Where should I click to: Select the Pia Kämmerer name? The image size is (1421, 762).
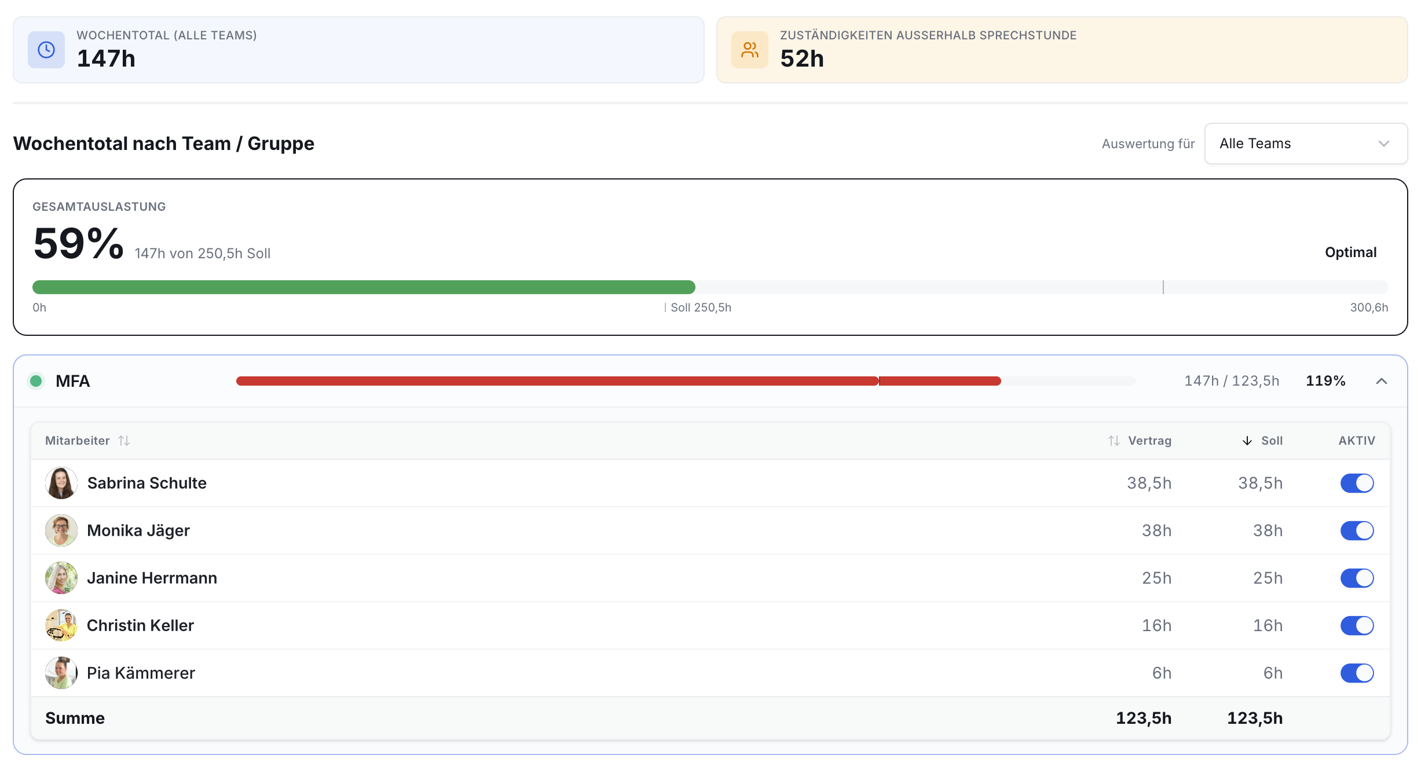(x=141, y=673)
